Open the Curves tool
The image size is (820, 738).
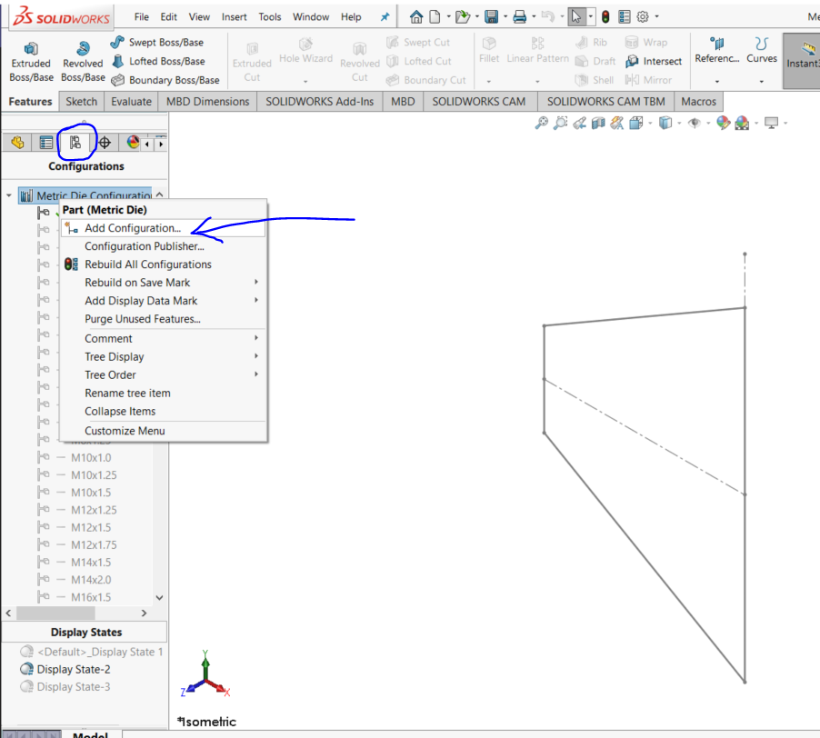[x=762, y=51]
